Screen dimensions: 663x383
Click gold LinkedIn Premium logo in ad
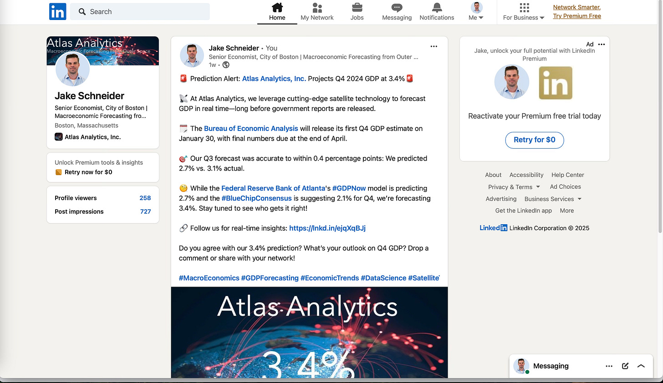[x=556, y=83]
